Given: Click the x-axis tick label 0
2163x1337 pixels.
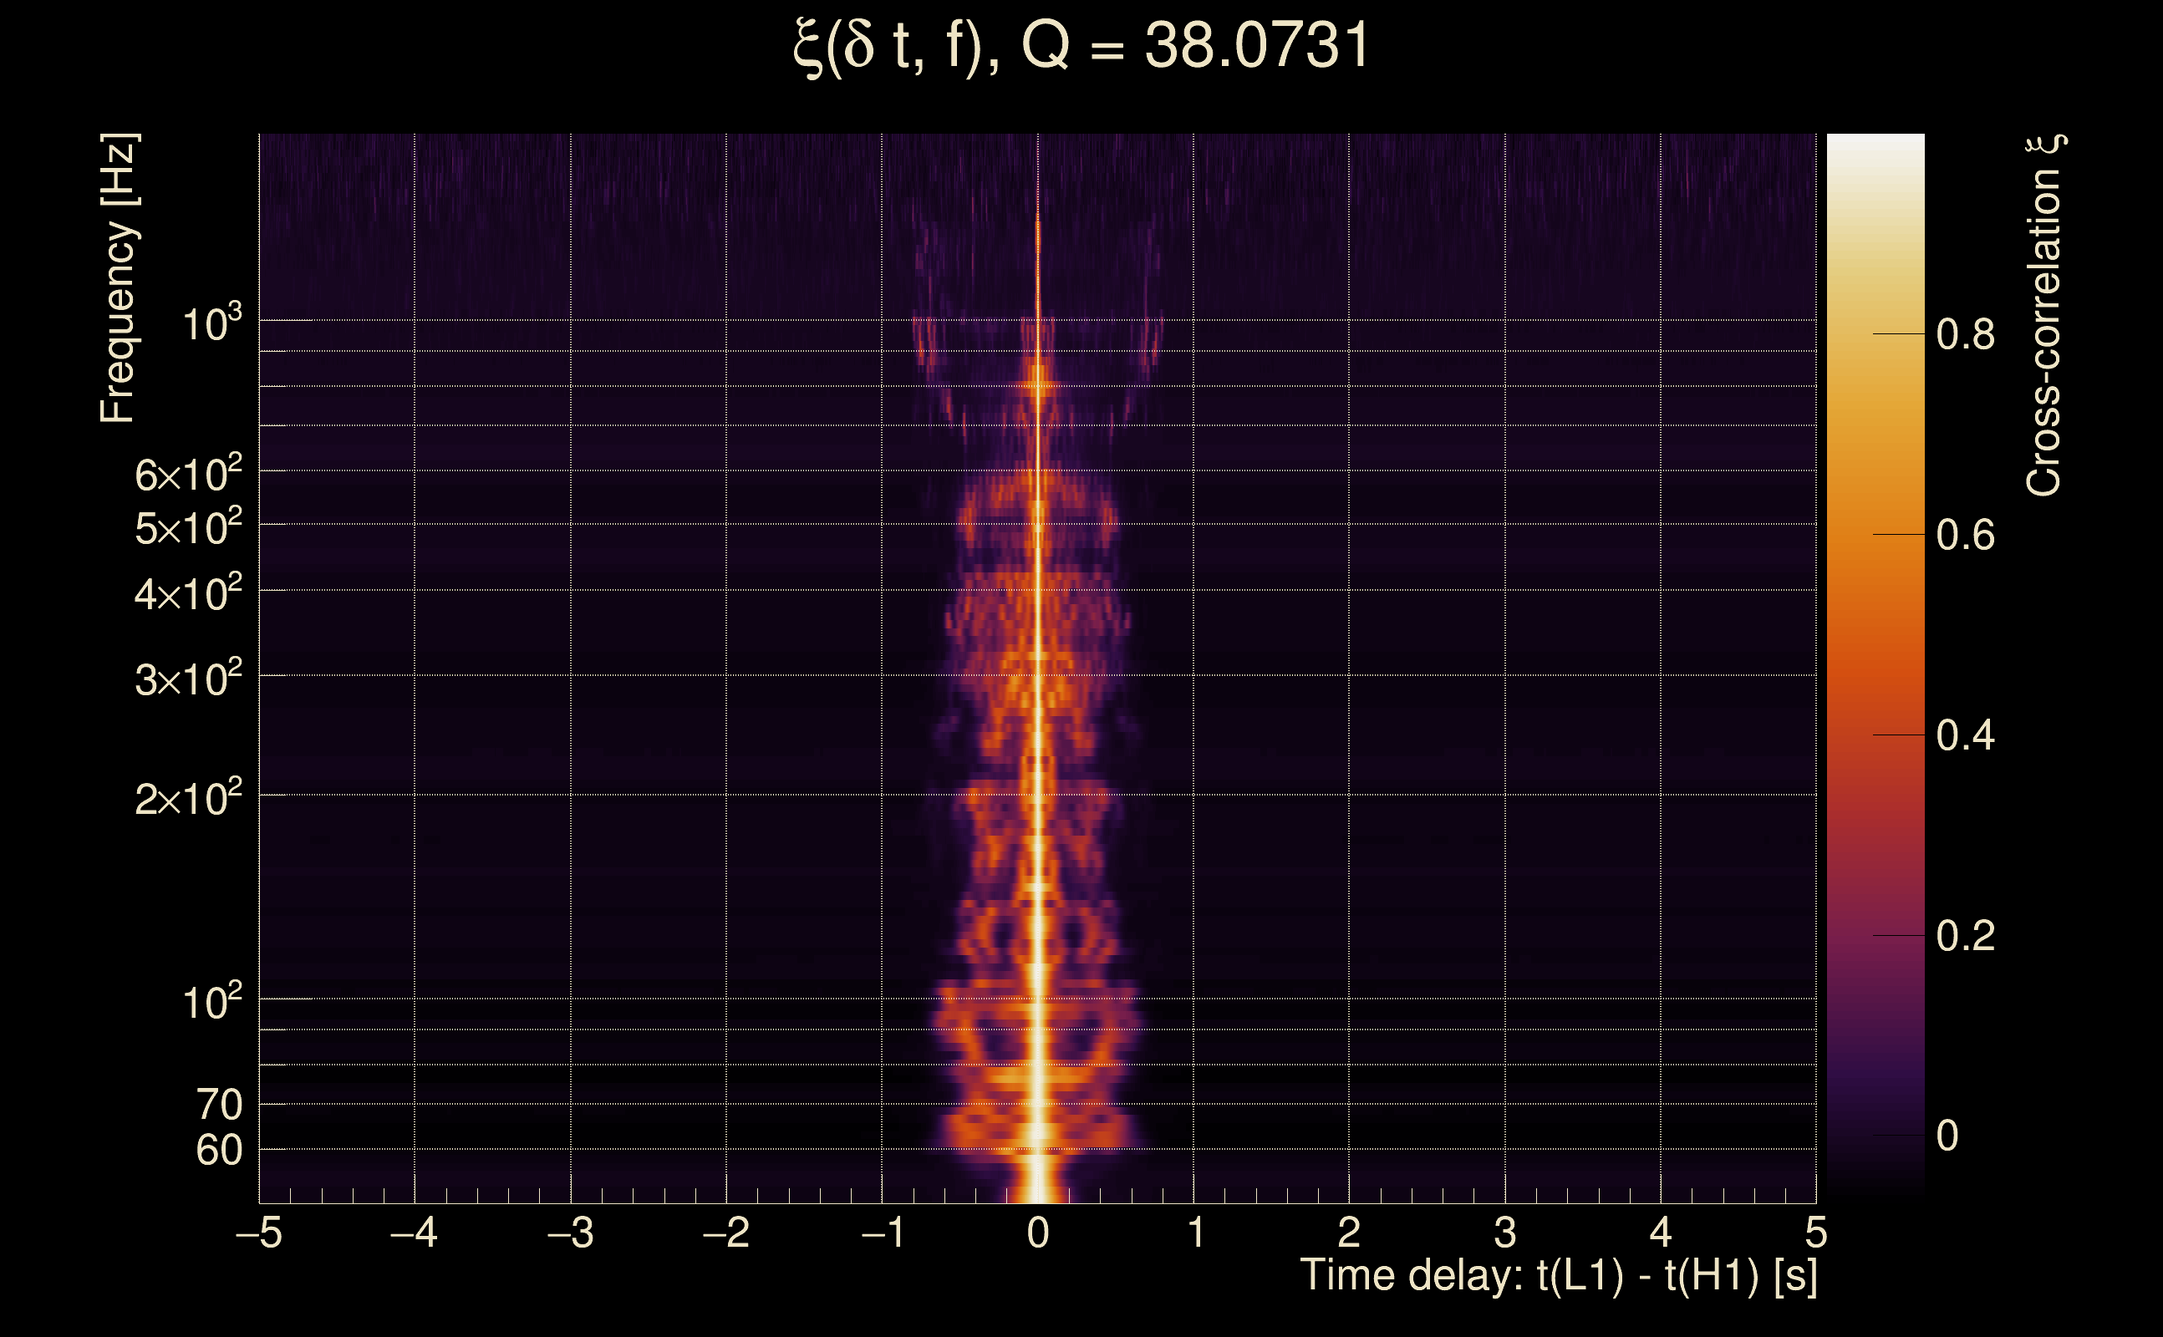Looking at the screenshot, I should [x=1038, y=1233].
